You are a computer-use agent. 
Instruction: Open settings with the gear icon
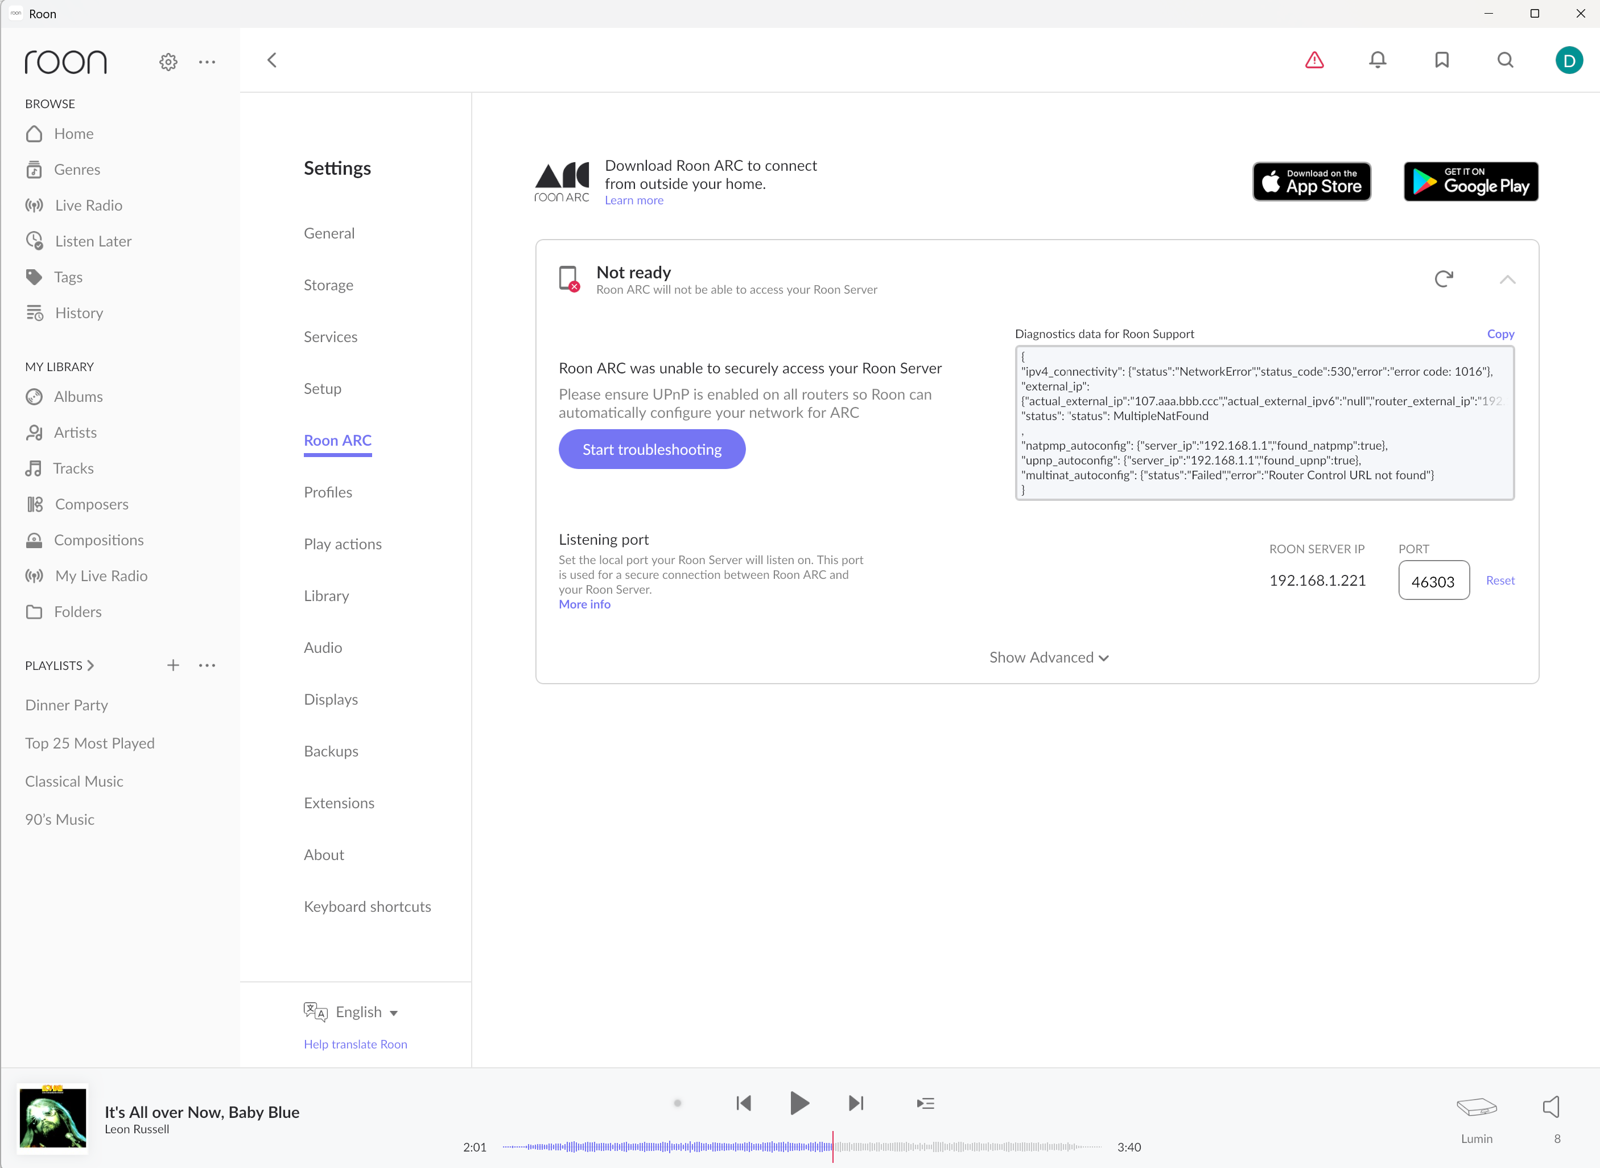point(168,62)
